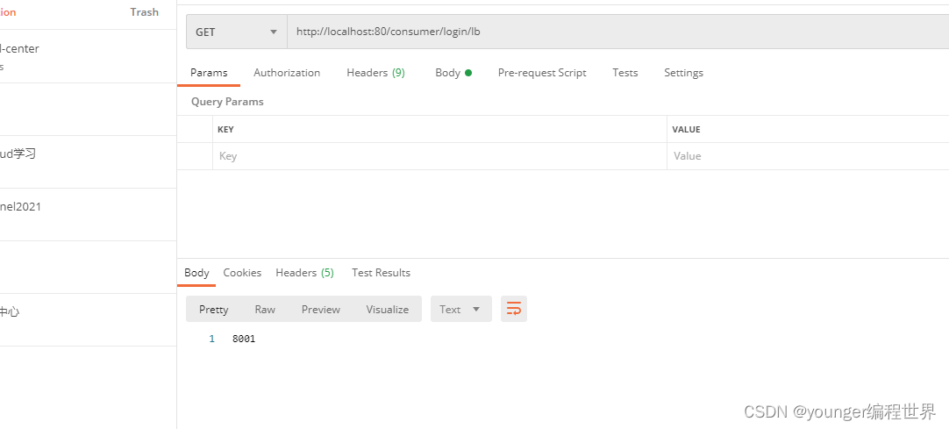Open the response Cookies tab
Screen dimensions: 949x429
click(x=242, y=273)
